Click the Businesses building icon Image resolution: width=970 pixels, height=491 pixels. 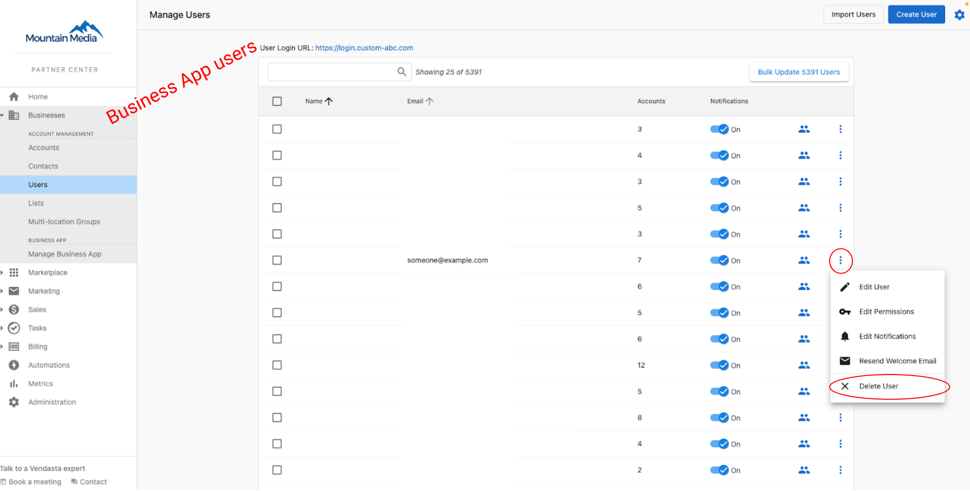tap(14, 115)
